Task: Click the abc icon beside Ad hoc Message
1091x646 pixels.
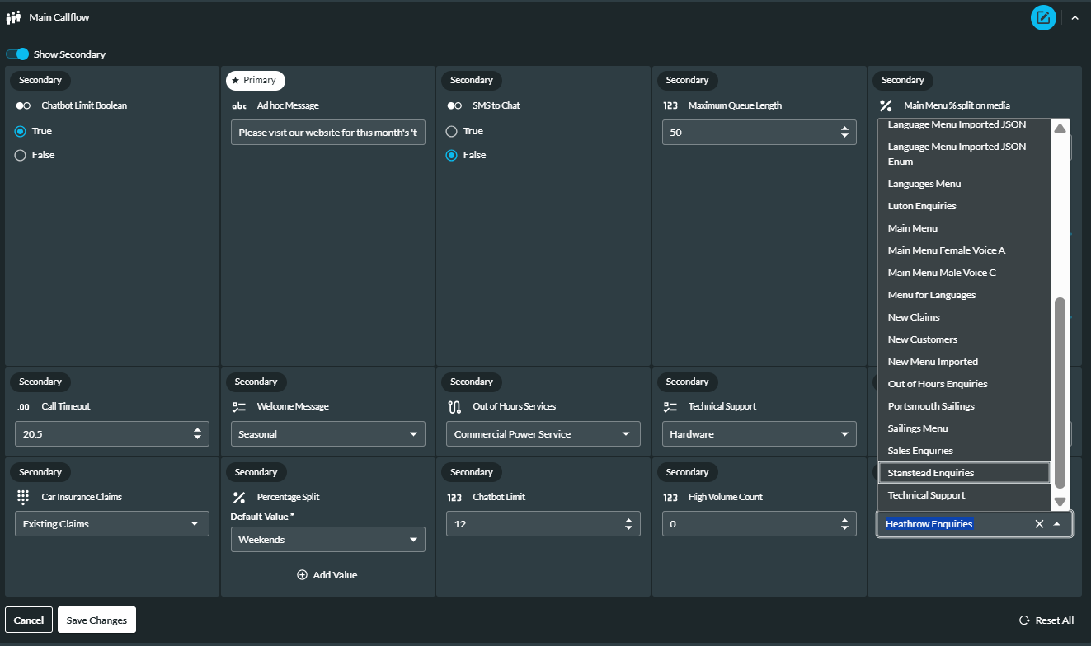Action: coord(239,106)
